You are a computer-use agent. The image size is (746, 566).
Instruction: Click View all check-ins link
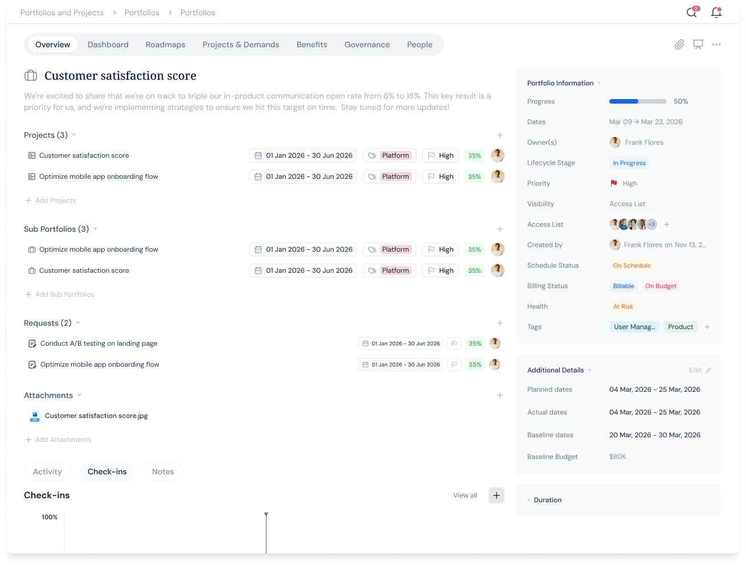tap(465, 495)
